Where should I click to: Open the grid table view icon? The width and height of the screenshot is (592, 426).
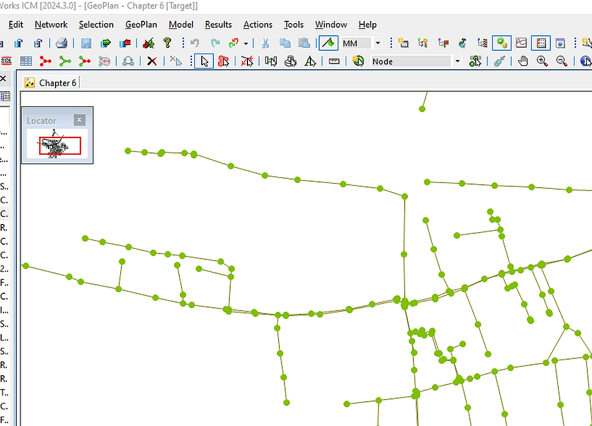[x=25, y=61]
